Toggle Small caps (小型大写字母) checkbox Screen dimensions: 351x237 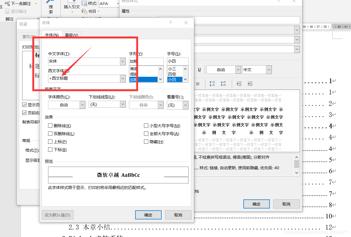coord(146,126)
